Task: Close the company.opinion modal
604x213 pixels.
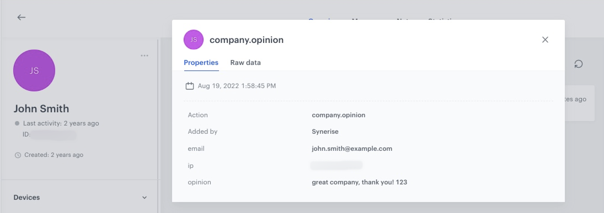Action: click(545, 40)
